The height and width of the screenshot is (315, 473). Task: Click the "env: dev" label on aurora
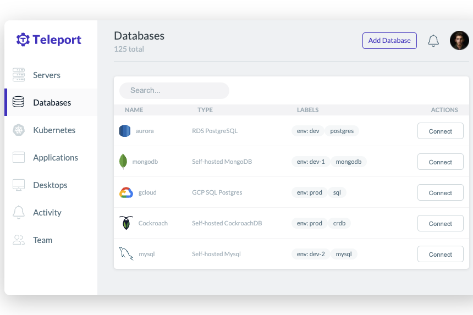(x=308, y=131)
